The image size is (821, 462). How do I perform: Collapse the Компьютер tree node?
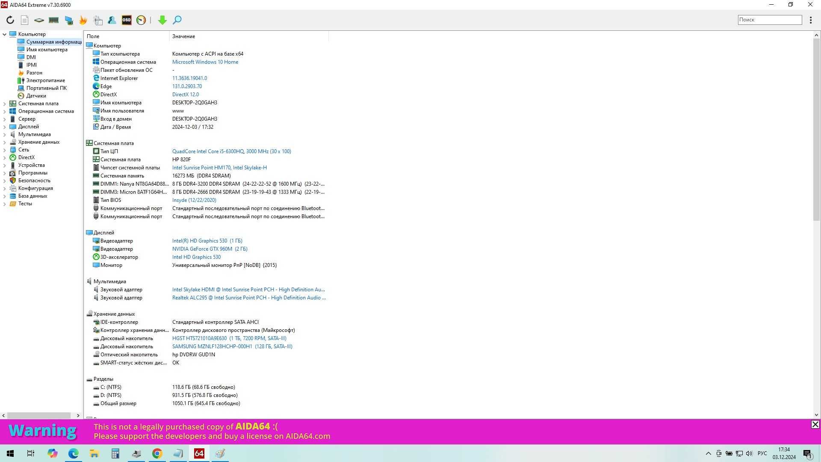click(x=5, y=34)
